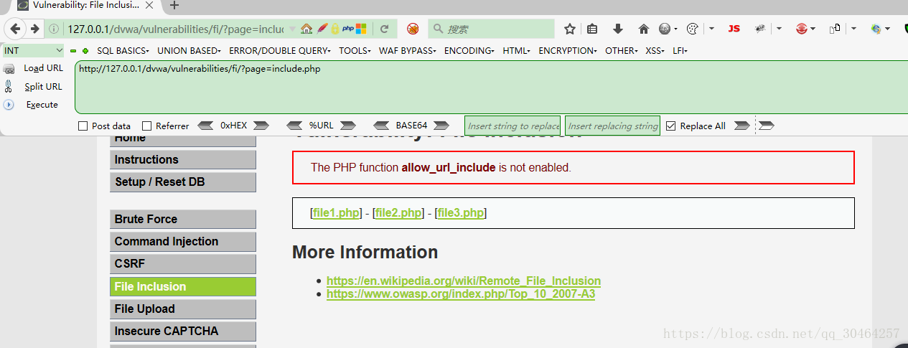Click the red crossed-out circle toolbar icon
Screen dimensions: 908x348
(x=413, y=29)
